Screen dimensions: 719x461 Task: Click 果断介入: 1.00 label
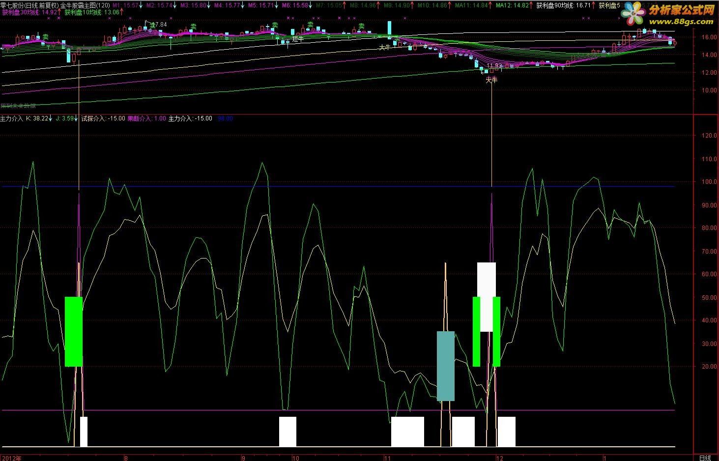(x=146, y=118)
